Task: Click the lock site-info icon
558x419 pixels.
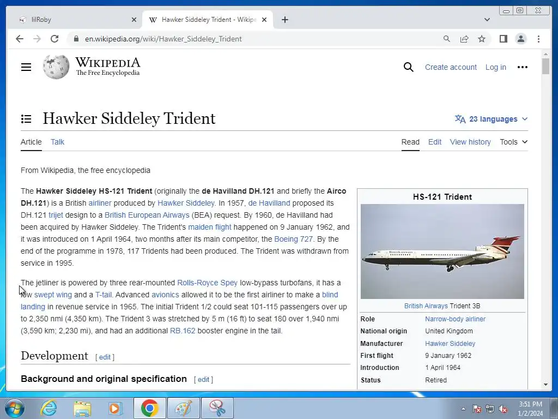Action: click(76, 39)
